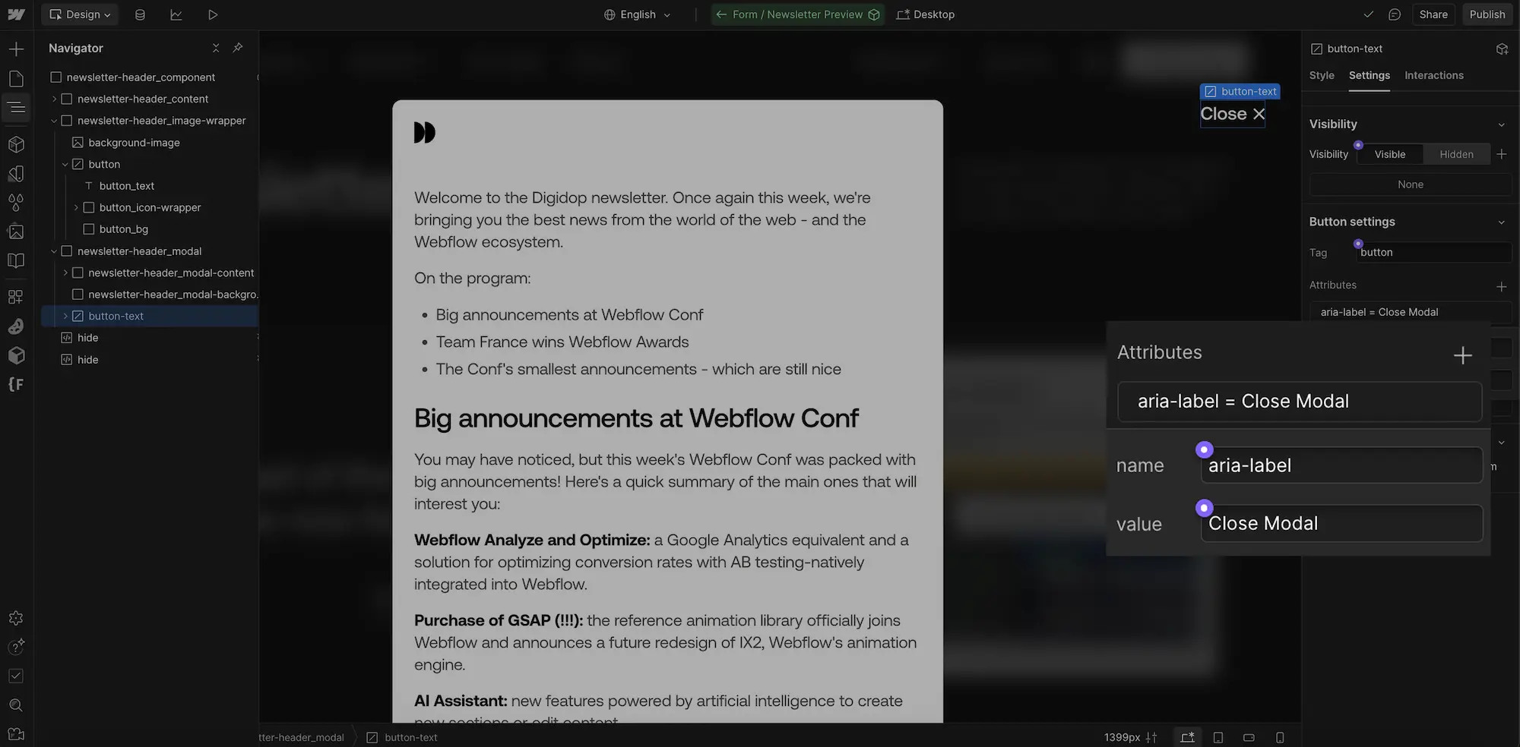Open the Variables icon in left sidebar
Screen dimensions: 1520x747
point(16,173)
